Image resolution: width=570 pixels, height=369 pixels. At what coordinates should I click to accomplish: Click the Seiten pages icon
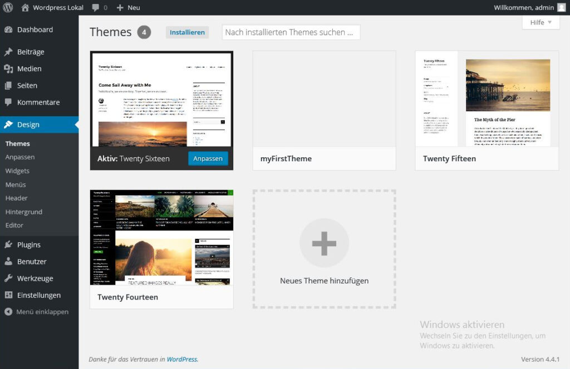tap(8, 86)
